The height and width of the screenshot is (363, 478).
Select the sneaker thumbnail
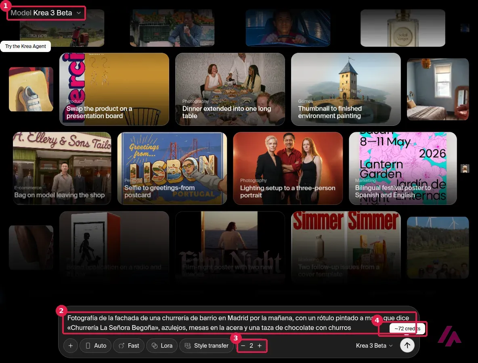click(x=31, y=89)
